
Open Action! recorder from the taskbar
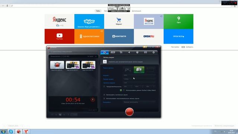pyautogui.click(x=19, y=131)
